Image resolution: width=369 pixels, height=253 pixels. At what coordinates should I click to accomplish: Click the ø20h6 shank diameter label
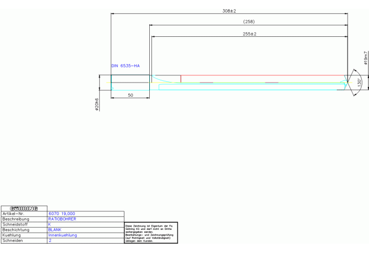(97, 105)
